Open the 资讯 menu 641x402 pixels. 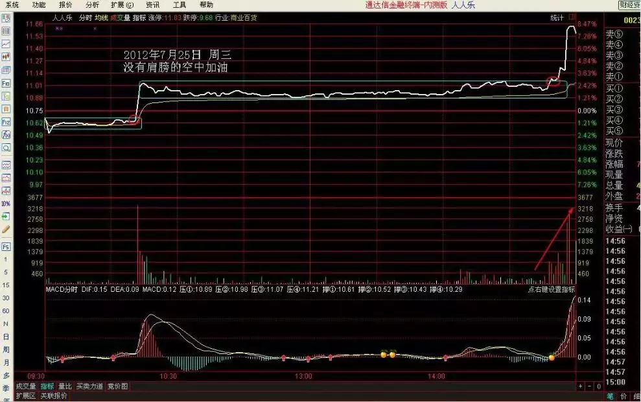(152, 5)
